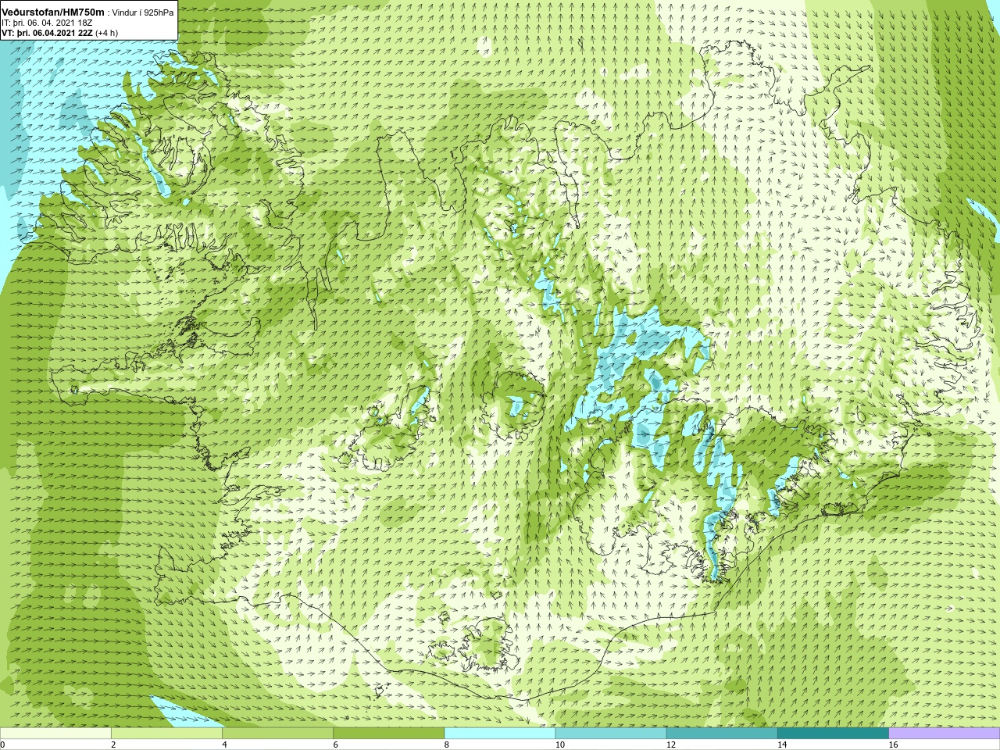Select the light green 2–4 legend swatch
This screenshot has height=750, width=1000.
click(x=166, y=734)
